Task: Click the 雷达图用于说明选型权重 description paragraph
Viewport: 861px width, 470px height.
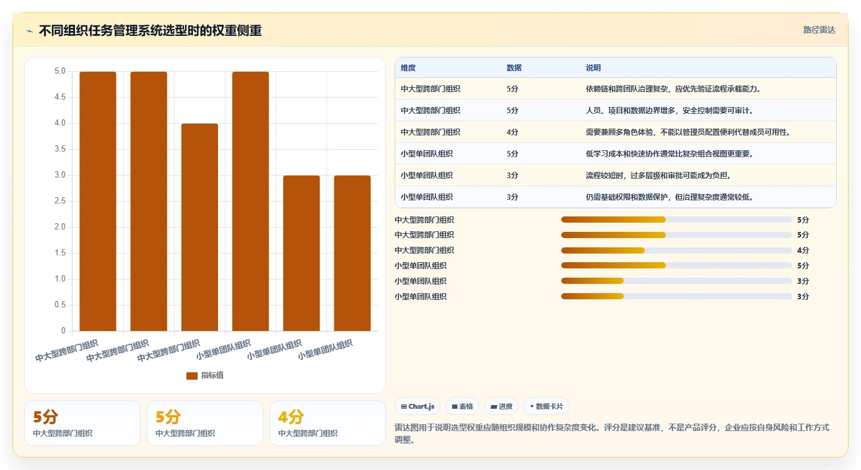Action: click(612, 434)
